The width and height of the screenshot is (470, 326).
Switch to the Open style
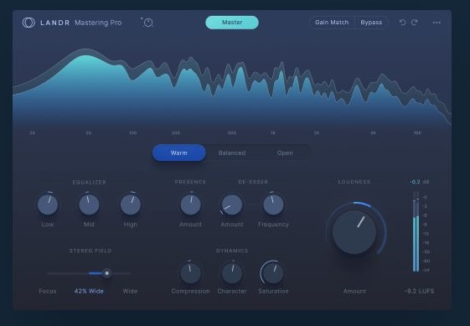(285, 153)
